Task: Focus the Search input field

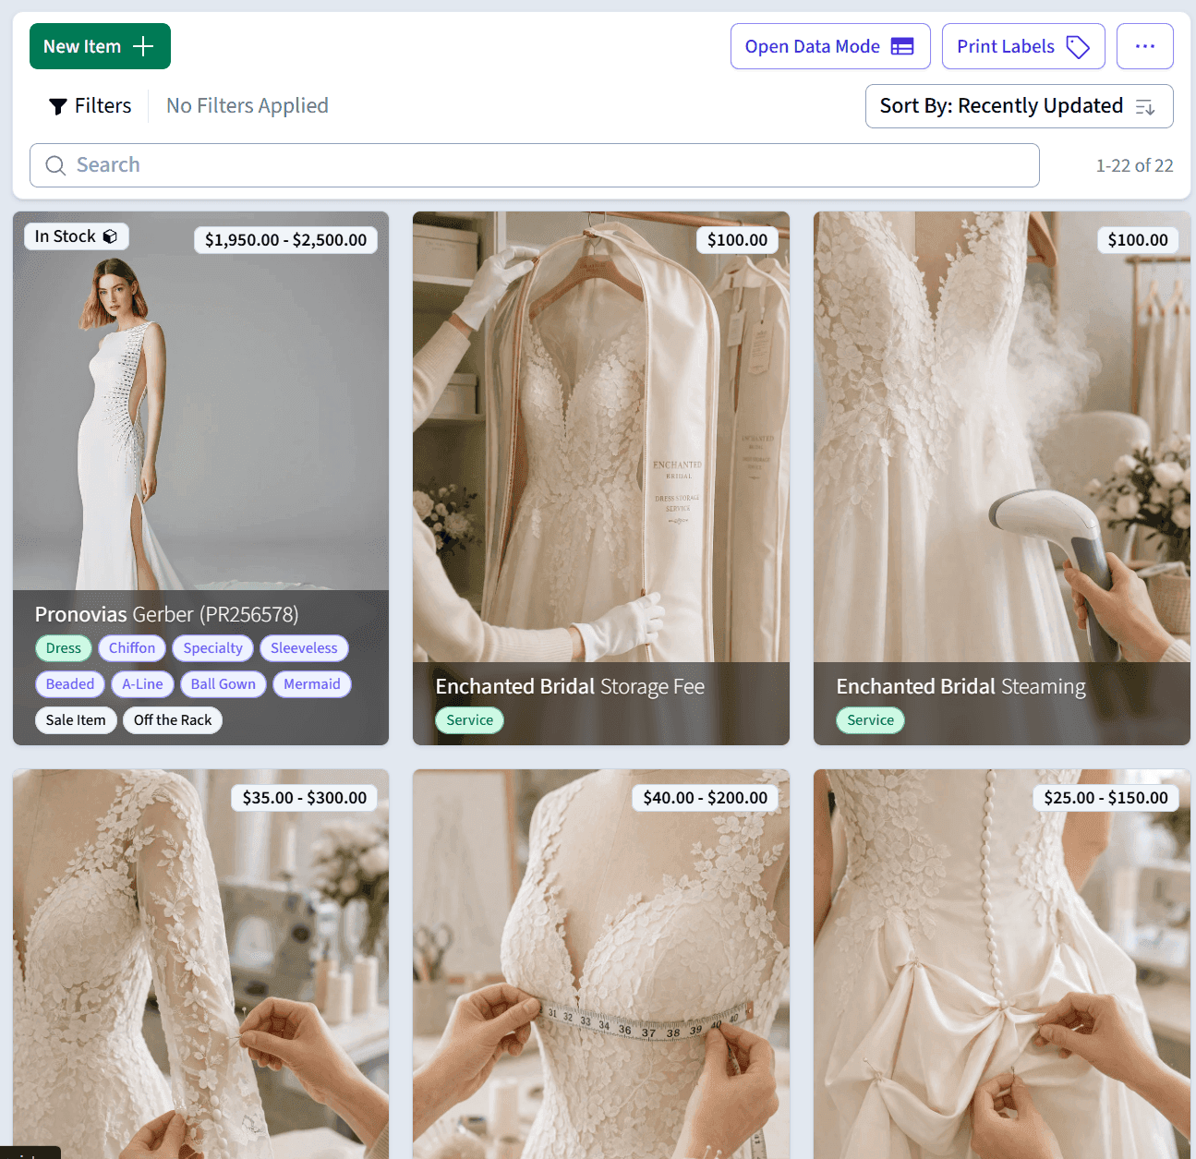Action: click(x=535, y=165)
